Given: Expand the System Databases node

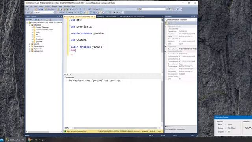Looking at the screenshot, I should pos(32,27).
